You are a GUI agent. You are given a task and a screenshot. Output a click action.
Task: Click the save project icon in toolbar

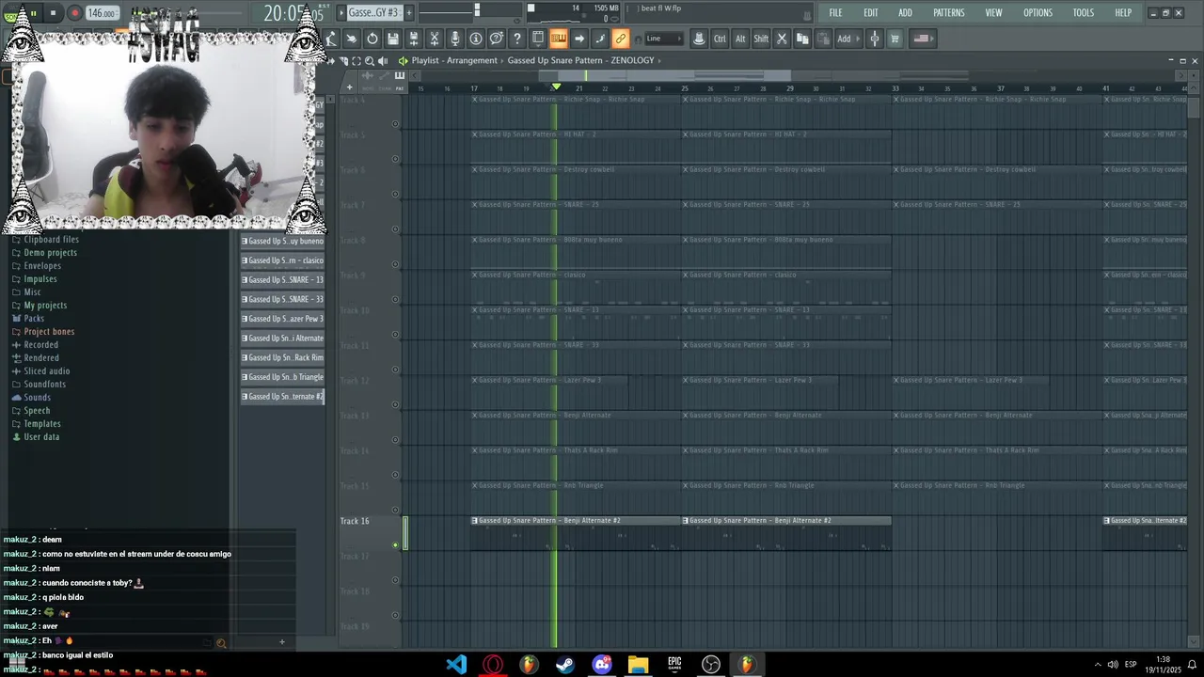[x=393, y=39]
